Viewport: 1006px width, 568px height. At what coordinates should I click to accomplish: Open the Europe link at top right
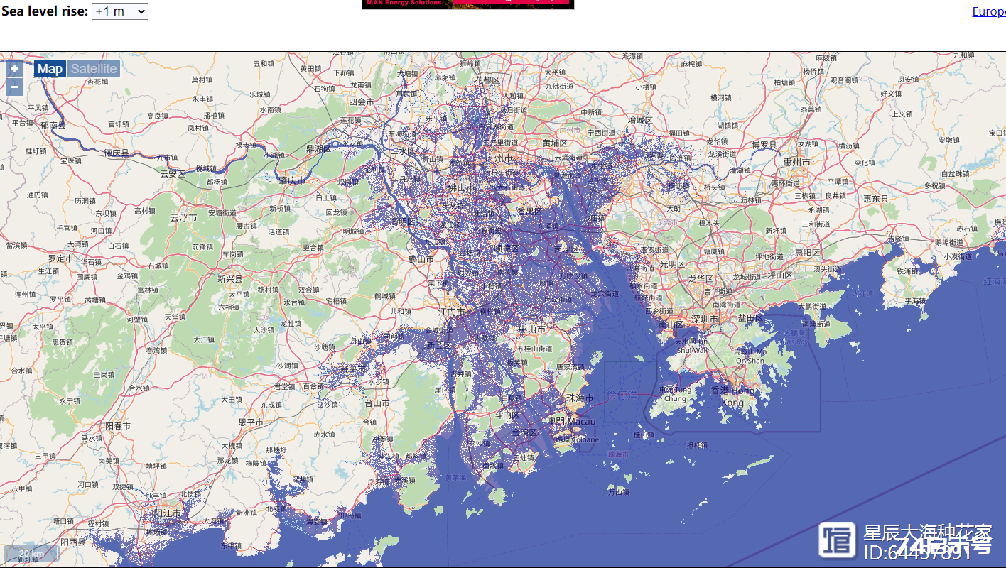[989, 11]
